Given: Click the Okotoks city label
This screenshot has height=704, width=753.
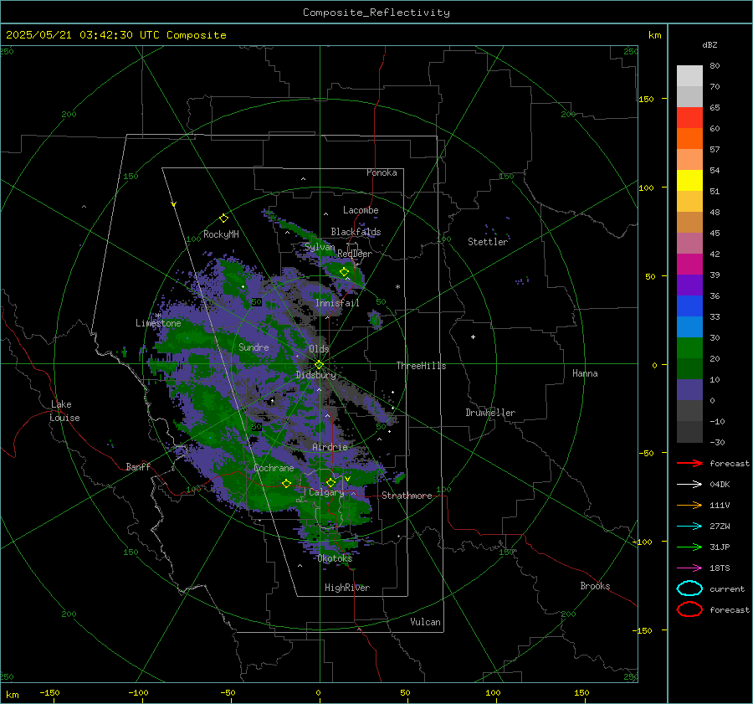Looking at the screenshot, I should coord(335,558).
